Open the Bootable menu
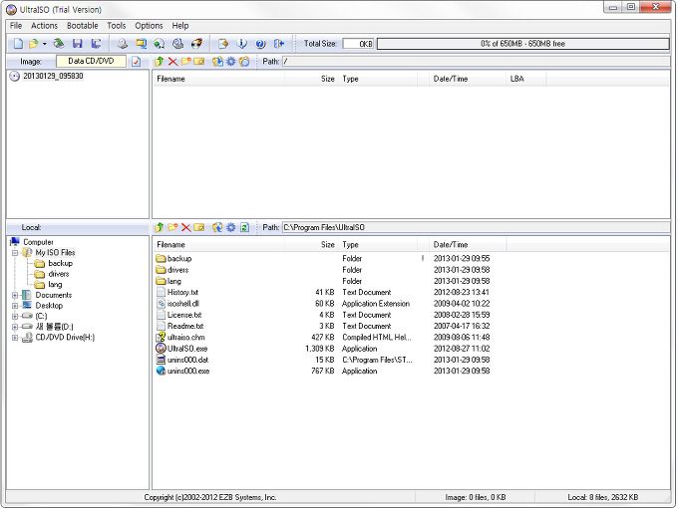678x508 pixels. click(x=82, y=26)
